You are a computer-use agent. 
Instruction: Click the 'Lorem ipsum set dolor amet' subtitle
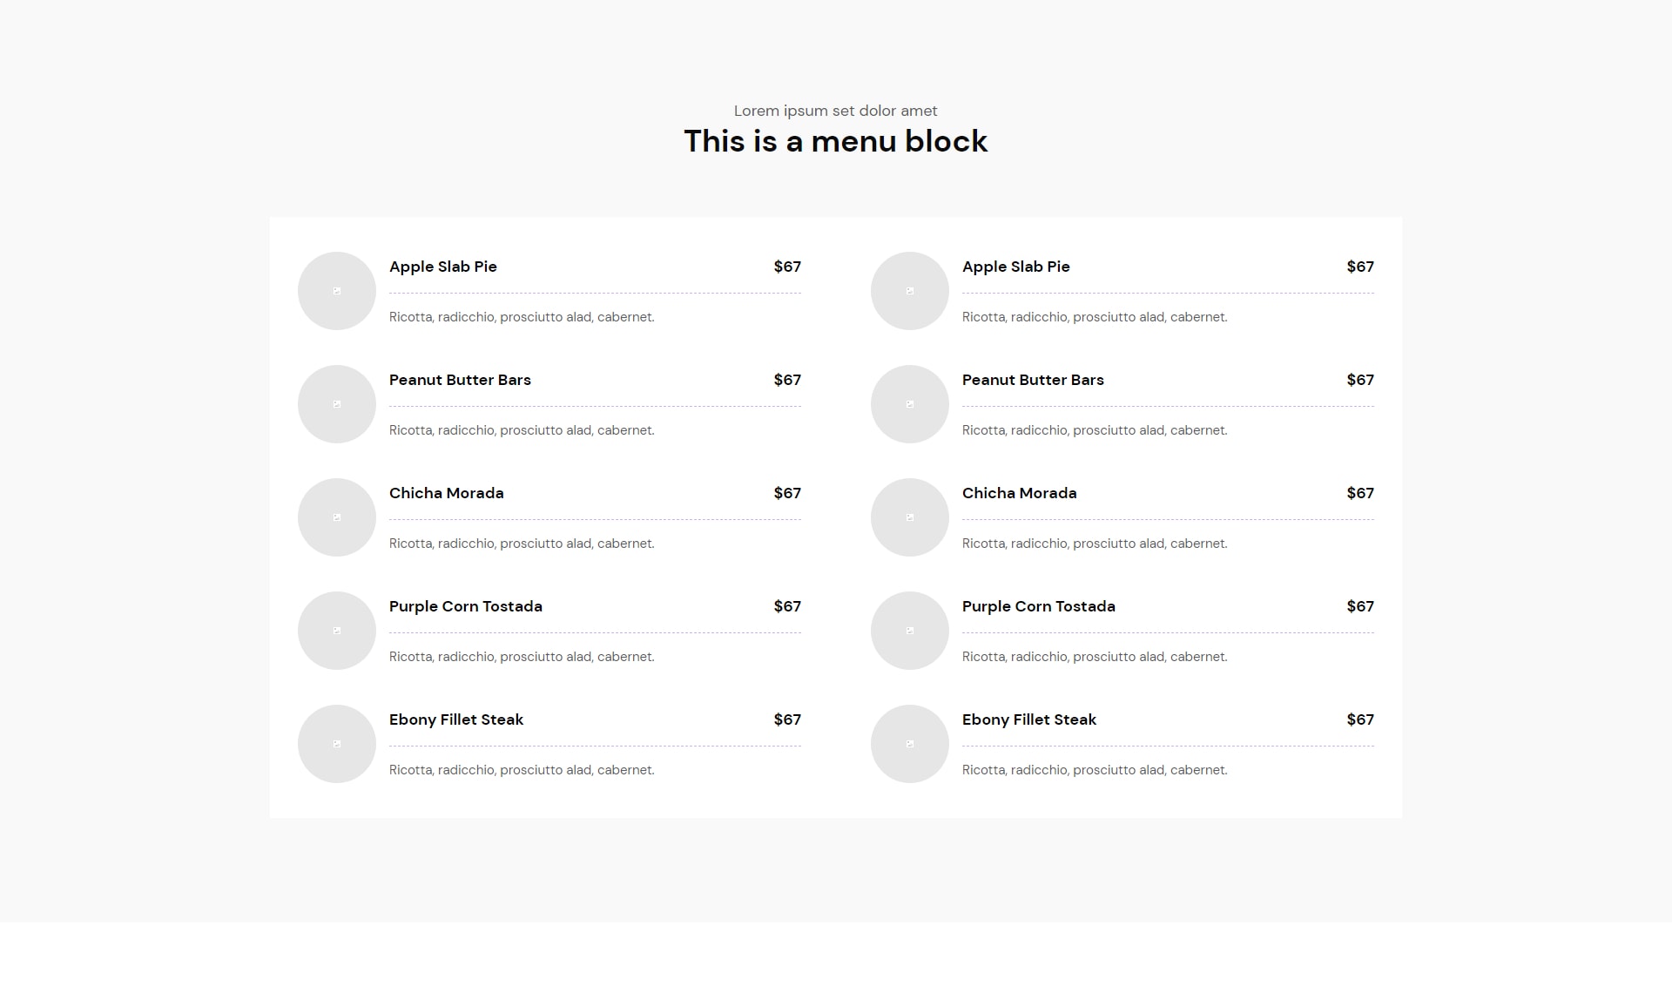(x=836, y=111)
